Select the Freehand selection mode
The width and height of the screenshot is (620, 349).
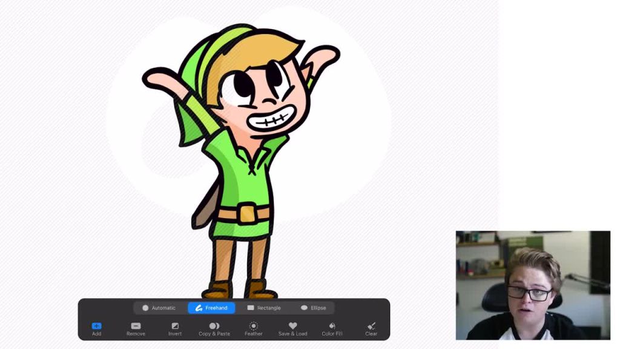click(211, 308)
